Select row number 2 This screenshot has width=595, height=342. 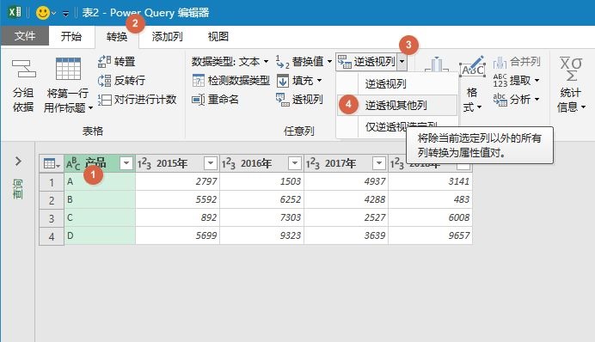[x=52, y=200]
